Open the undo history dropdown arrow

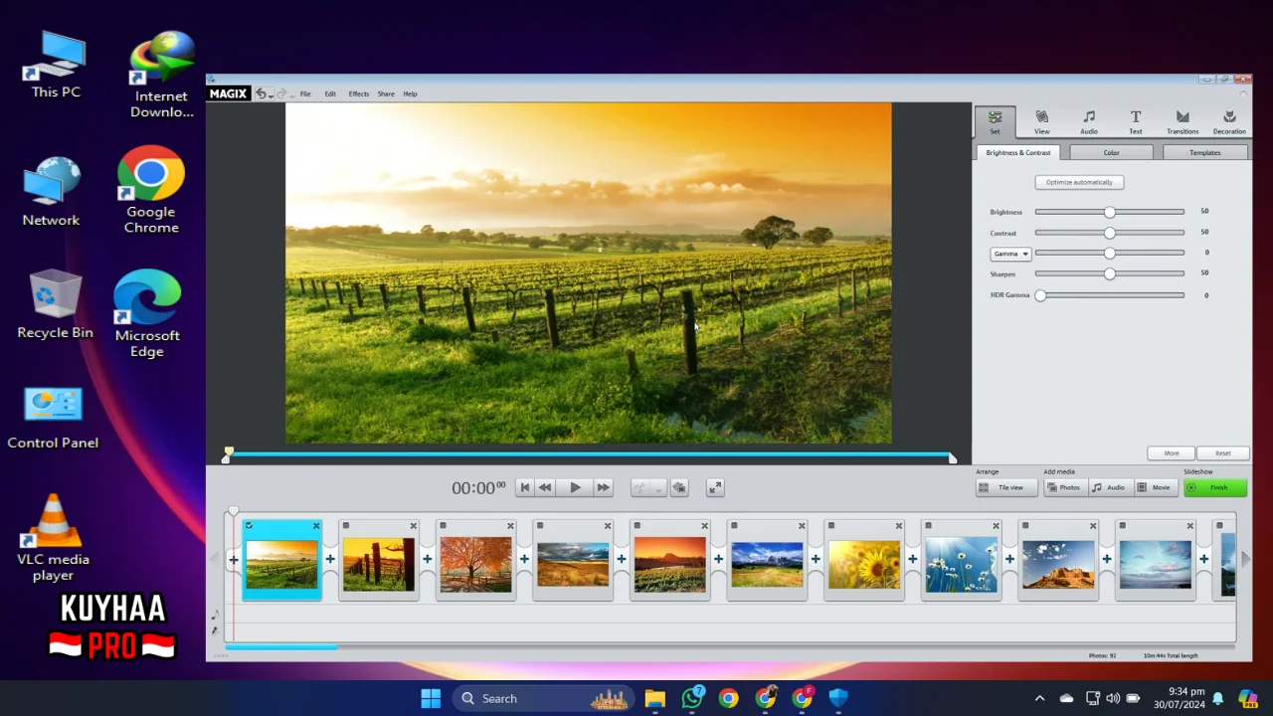pyautogui.click(x=272, y=94)
